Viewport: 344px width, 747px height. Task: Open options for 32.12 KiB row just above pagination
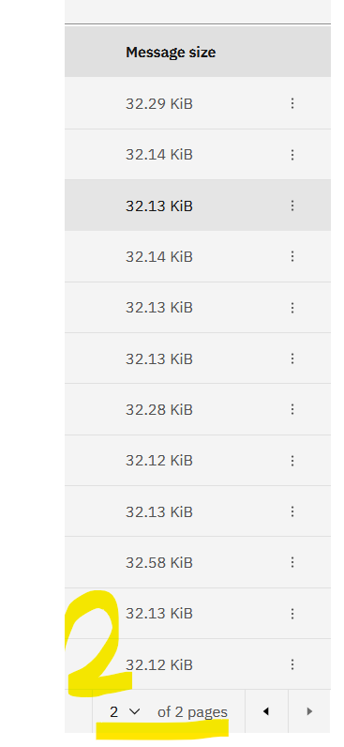[292, 664]
